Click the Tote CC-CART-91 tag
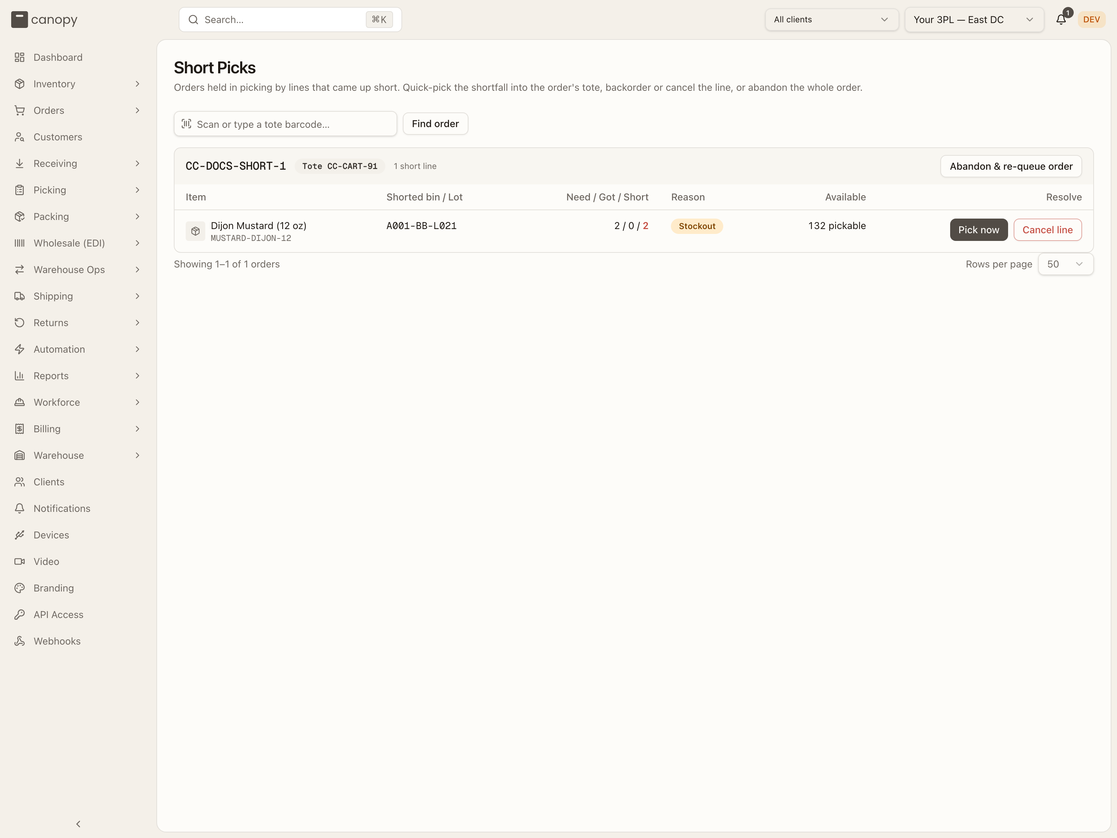 coord(340,166)
